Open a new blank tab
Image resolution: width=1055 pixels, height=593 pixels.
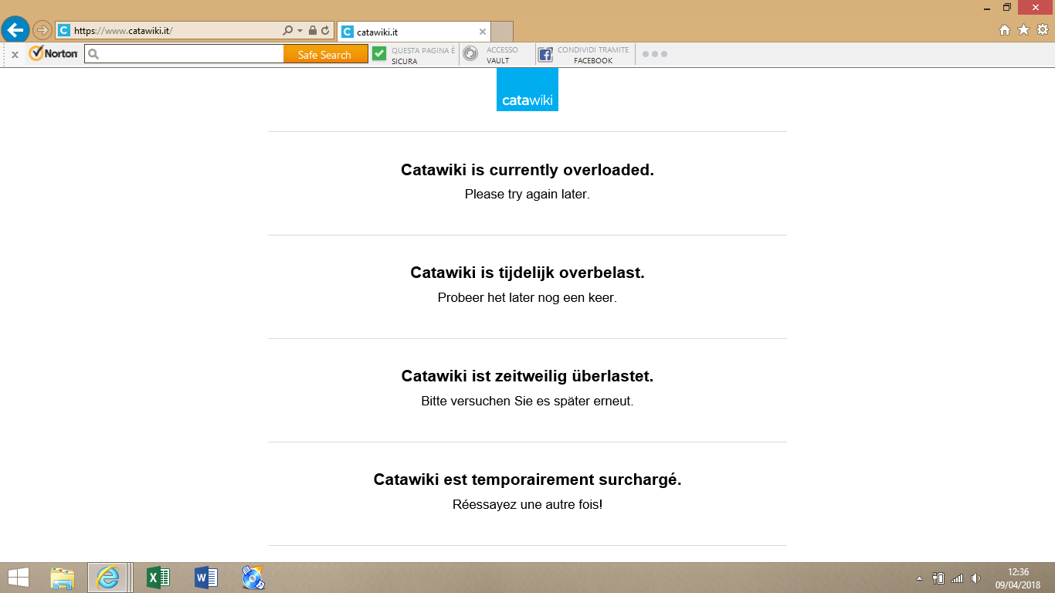tap(502, 32)
